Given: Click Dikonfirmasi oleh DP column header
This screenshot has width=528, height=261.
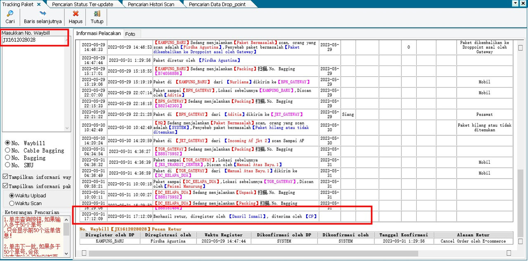Looking at the screenshot, I should click(284, 235).
